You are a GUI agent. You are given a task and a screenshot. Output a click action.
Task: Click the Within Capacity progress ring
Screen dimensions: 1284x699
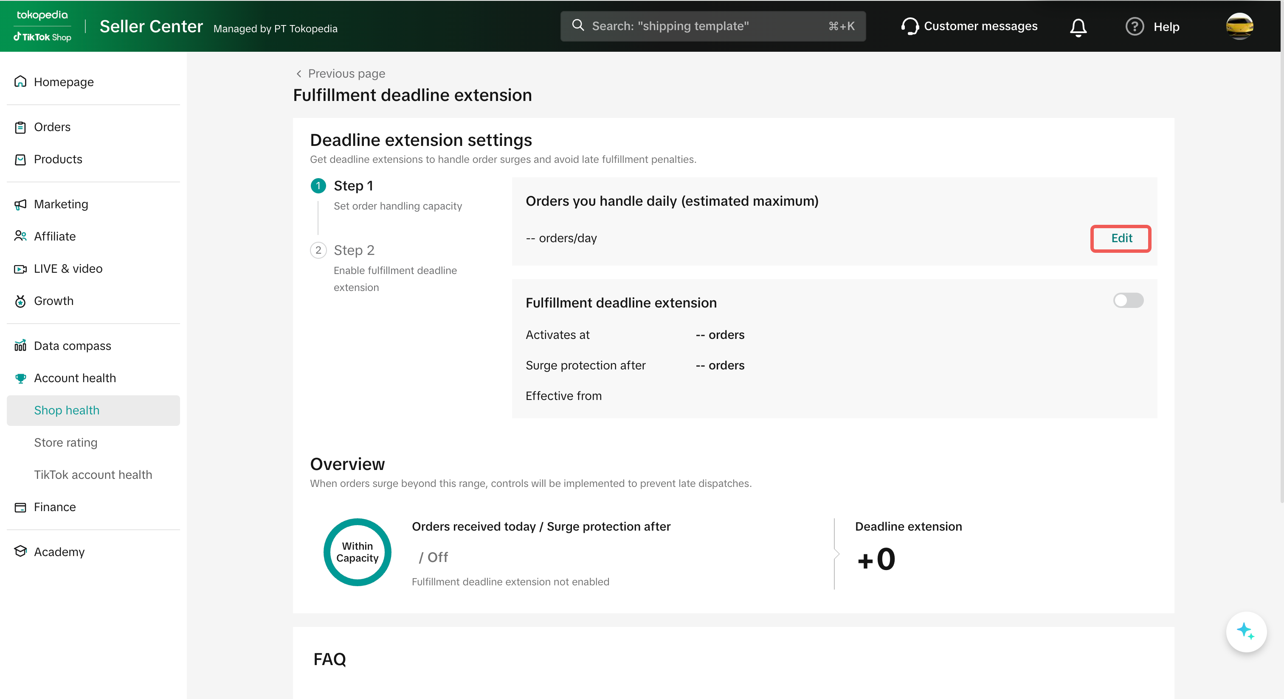pyautogui.click(x=357, y=552)
